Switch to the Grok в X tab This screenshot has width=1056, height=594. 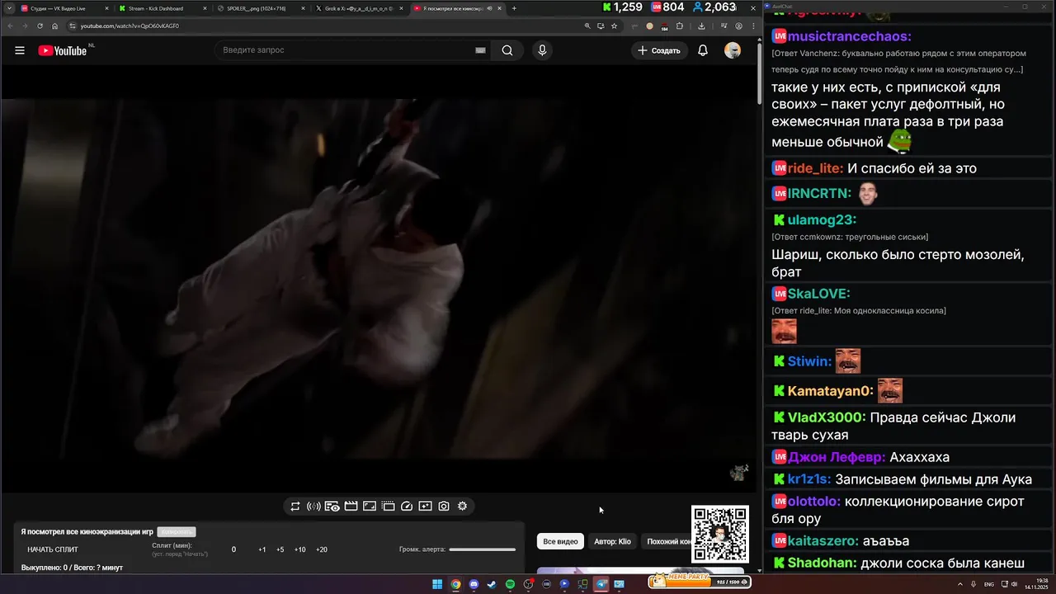click(x=359, y=8)
